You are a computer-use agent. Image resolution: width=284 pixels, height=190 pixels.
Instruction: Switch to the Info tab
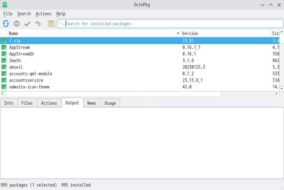(x=9, y=103)
